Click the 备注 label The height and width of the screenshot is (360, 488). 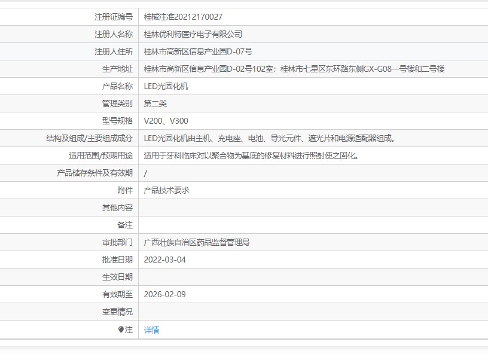pos(125,225)
